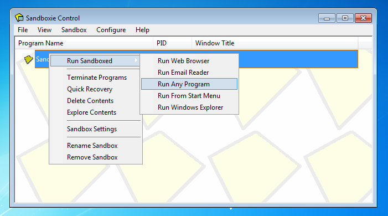Close the Sandboxie Control window
Screen dimensions: 388x216
363,18
